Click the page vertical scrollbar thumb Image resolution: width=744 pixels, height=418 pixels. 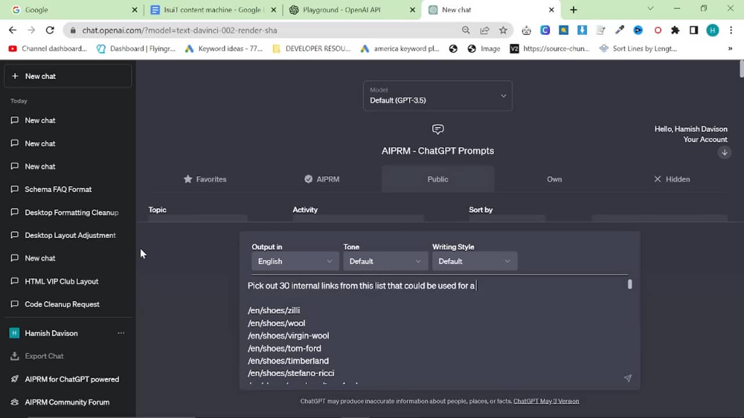pos(741,68)
